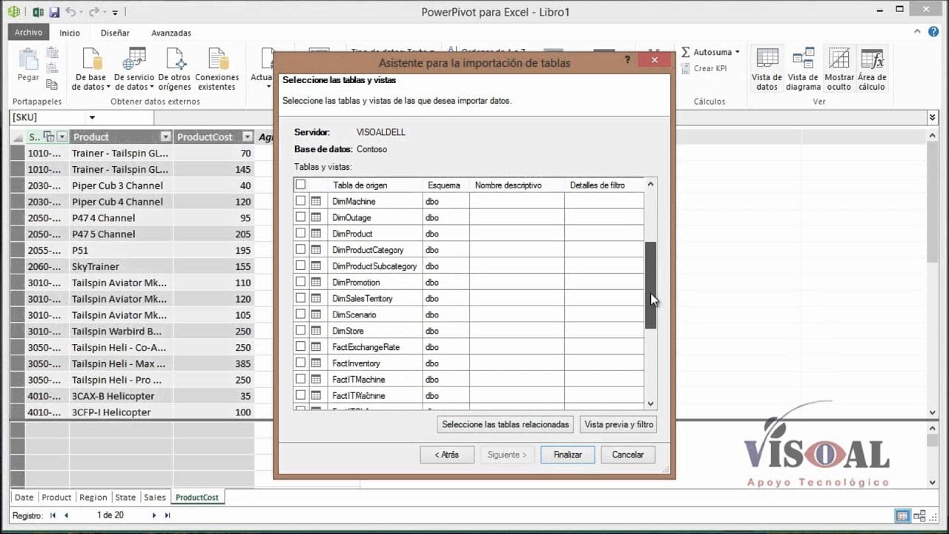Click the table list scroll down arrow
The width and height of the screenshot is (949, 534).
[650, 403]
